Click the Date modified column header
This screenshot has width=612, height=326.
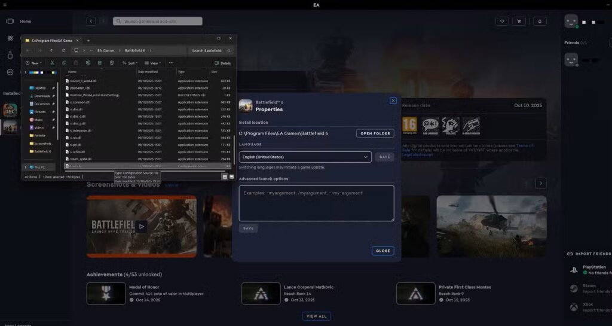[148, 72]
